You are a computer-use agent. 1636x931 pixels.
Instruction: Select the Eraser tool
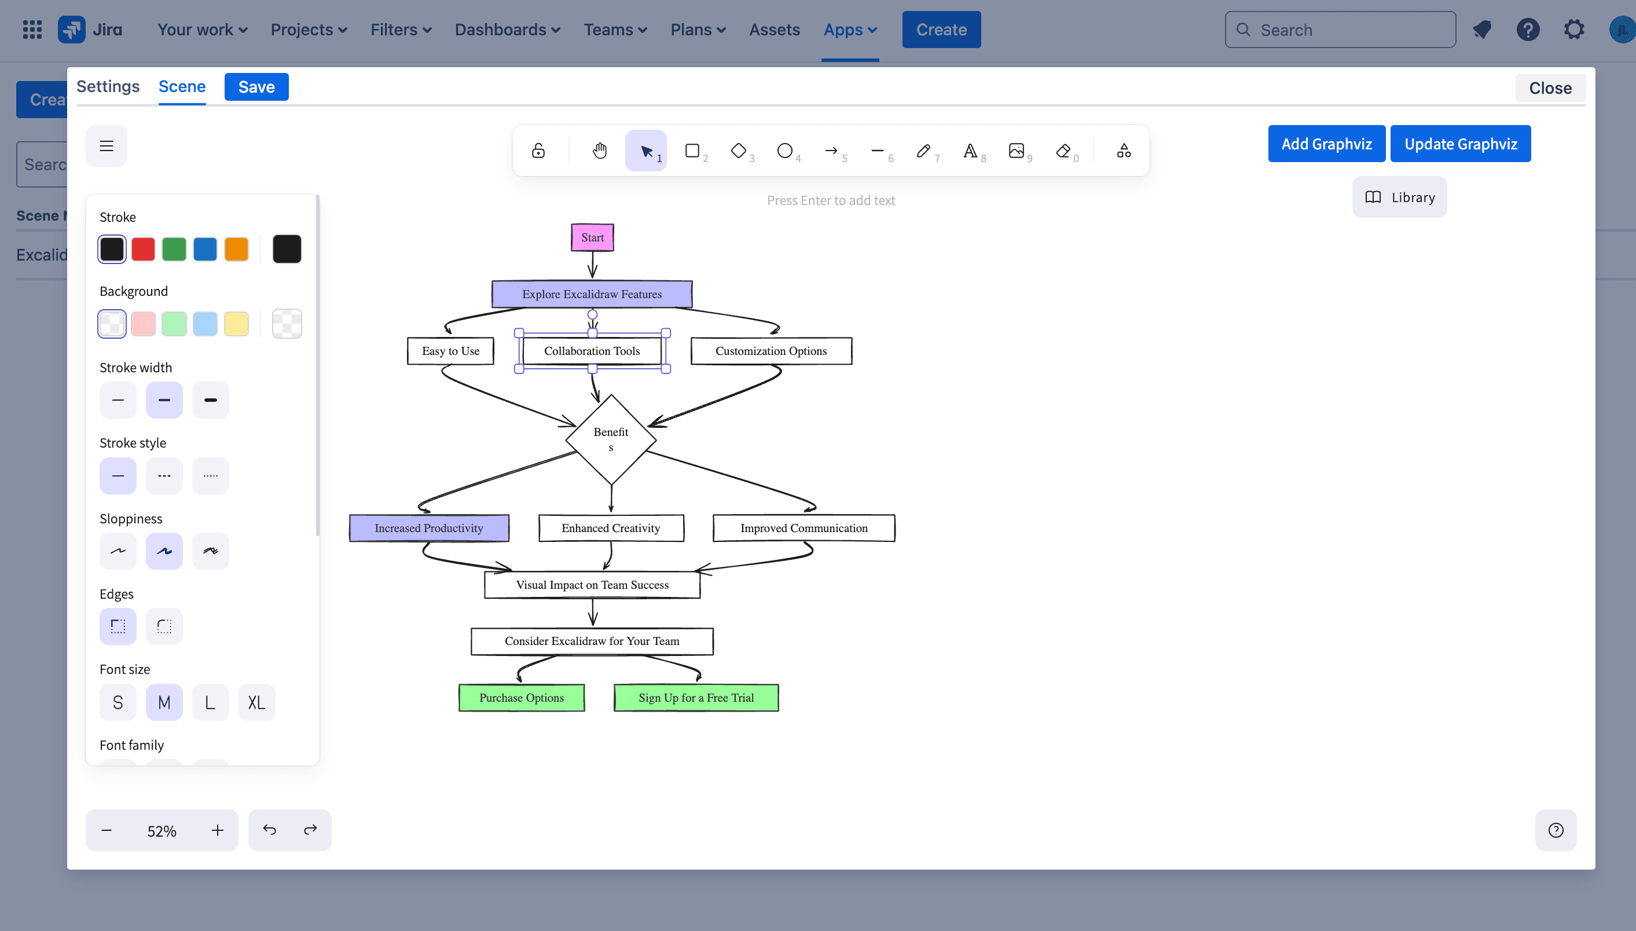pos(1063,151)
